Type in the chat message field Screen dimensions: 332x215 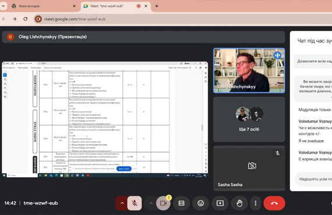coord(314,179)
